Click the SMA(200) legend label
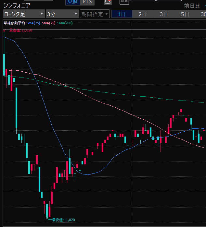The image size is (206, 227). [x=64, y=23]
